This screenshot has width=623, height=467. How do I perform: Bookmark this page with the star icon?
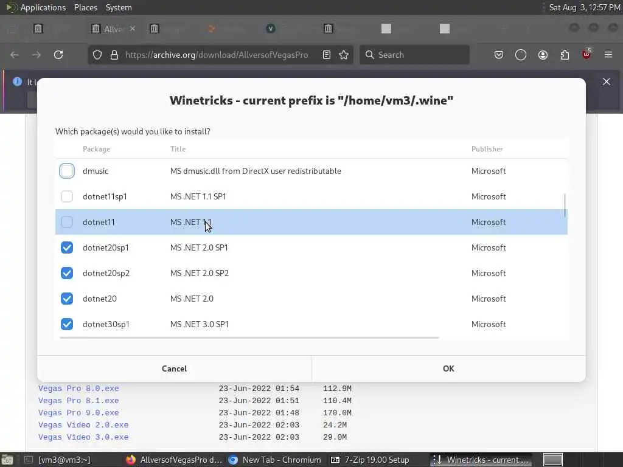tap(344, 55)
